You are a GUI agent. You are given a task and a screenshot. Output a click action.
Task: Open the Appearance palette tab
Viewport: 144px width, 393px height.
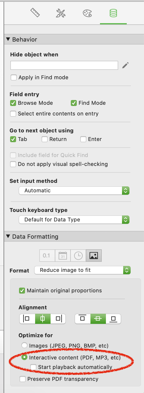[87, 13]
